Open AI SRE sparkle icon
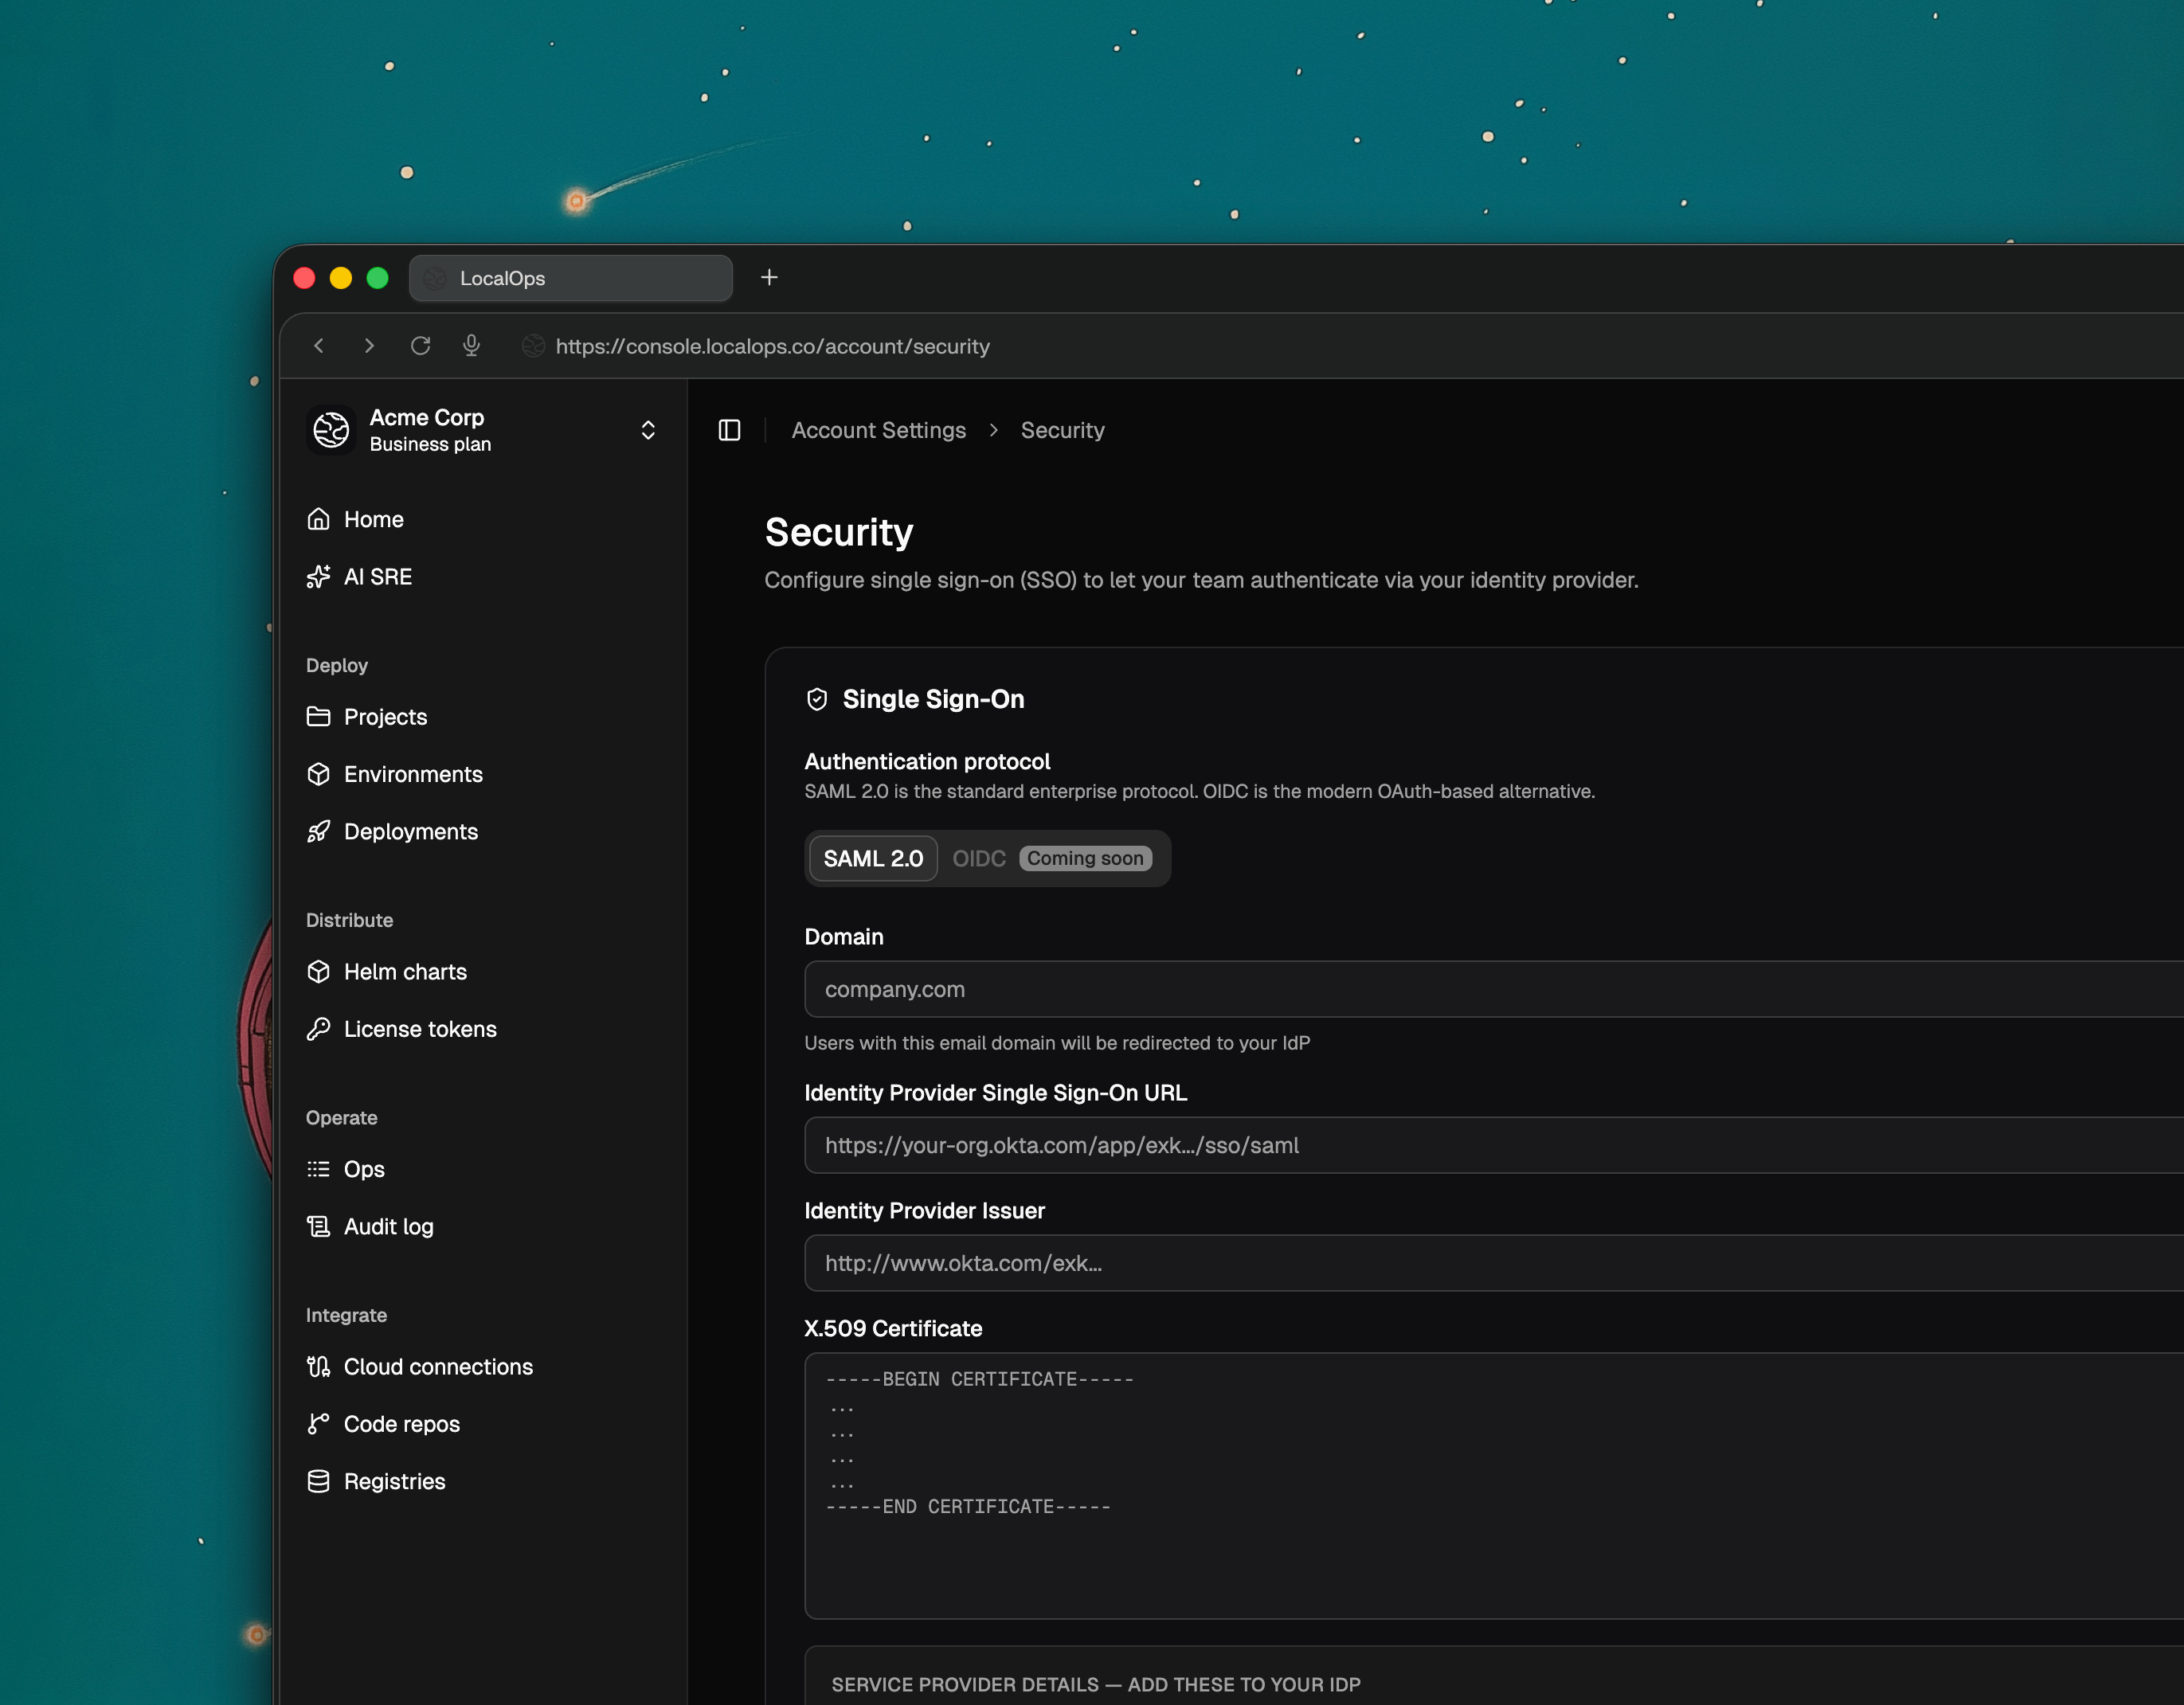This screenshot has width=2184, height=1705. coord(318,577)
